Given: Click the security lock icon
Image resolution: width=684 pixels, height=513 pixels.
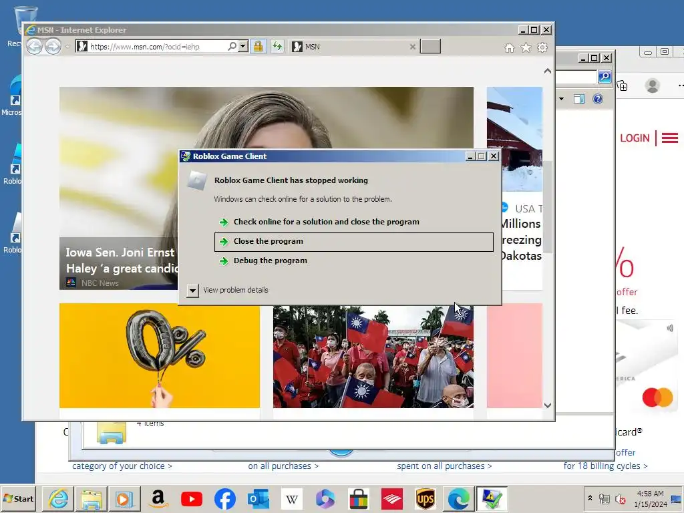Looking at the screenshot, I should click(x=259, y=46).
